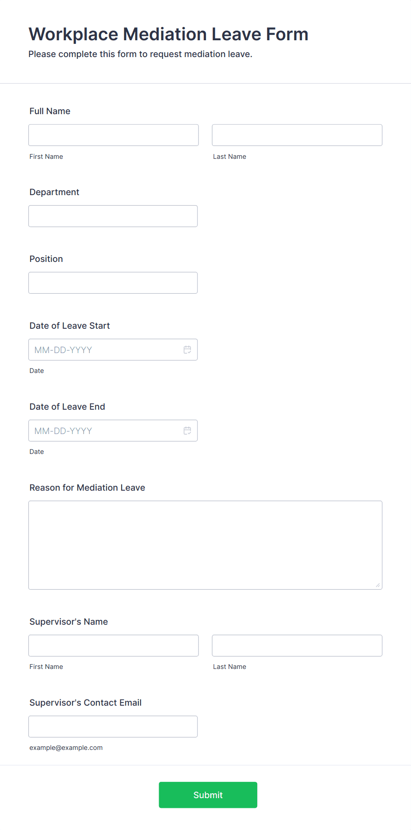Click the Reason for Mediation Leave textarea
This screenshot has width=411, height=830.
(205, 545)
